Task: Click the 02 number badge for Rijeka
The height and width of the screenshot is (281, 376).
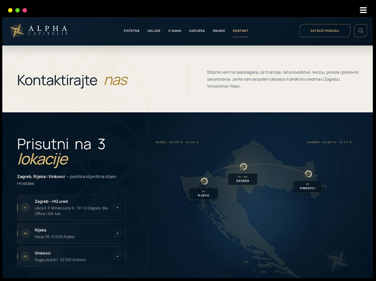Action: pyautogui.click(x=25, y=233)
